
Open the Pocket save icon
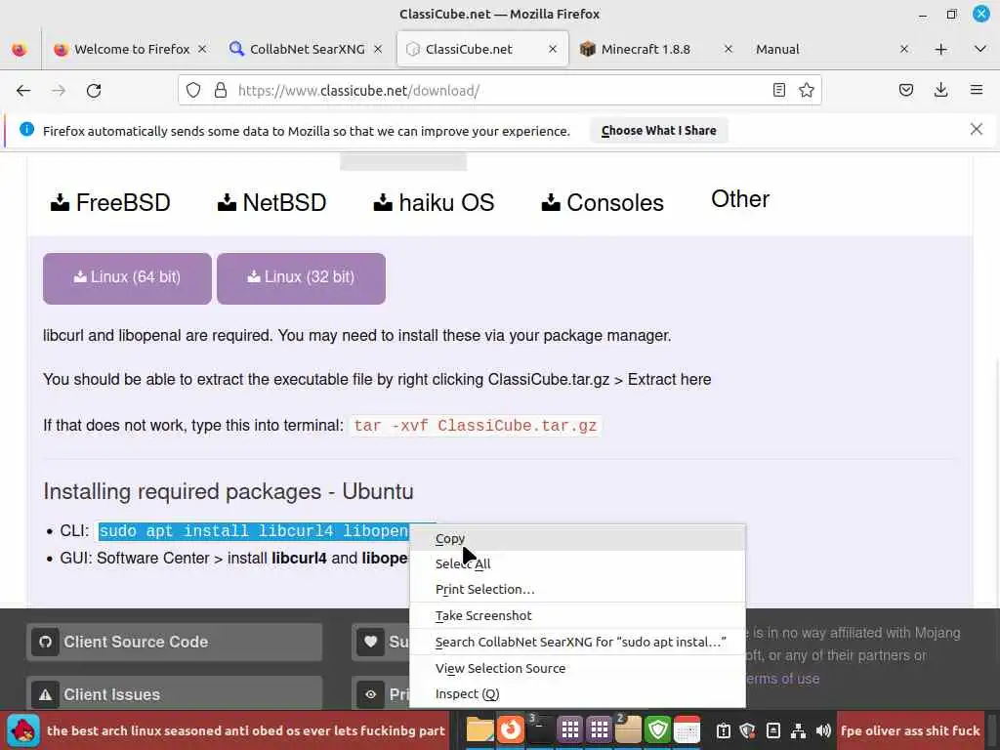(x=905, y=91)
